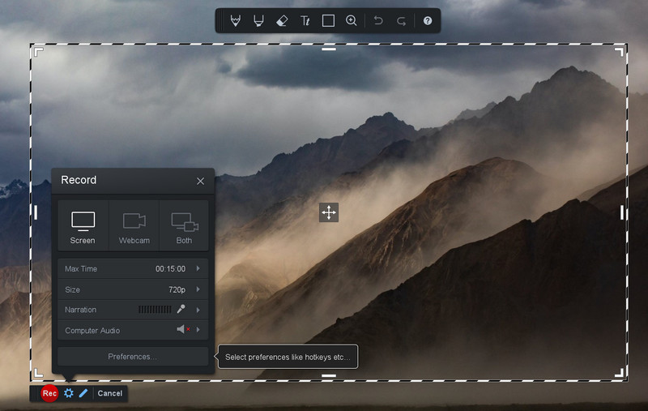Toggle the muted computer audio speaker
648x411 pixels.
183,330
